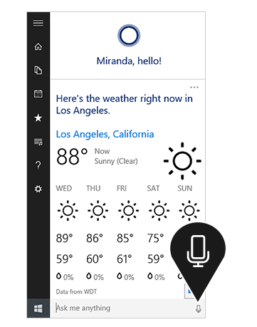This screenshot has width=257, height=327.
Task: Open the Notebook icon in sidebar
Action: coord(38,70)
